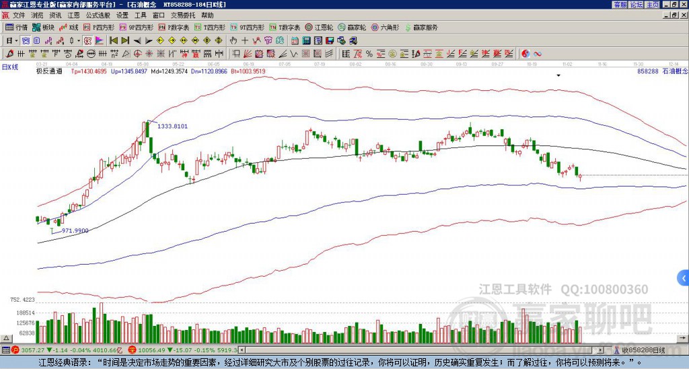
Task: Open the 9T四方形 tool
Action: click(247, 27)
